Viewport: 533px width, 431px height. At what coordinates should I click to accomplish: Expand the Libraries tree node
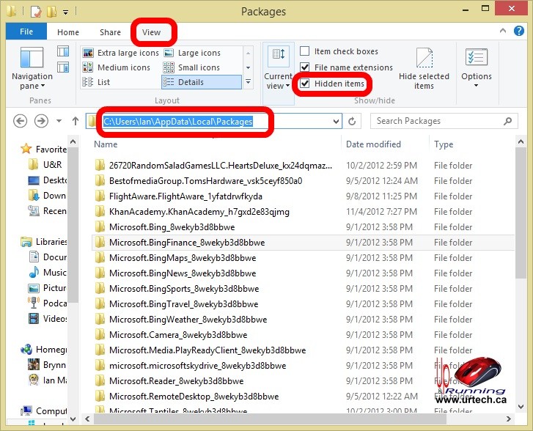pos(16,242)
